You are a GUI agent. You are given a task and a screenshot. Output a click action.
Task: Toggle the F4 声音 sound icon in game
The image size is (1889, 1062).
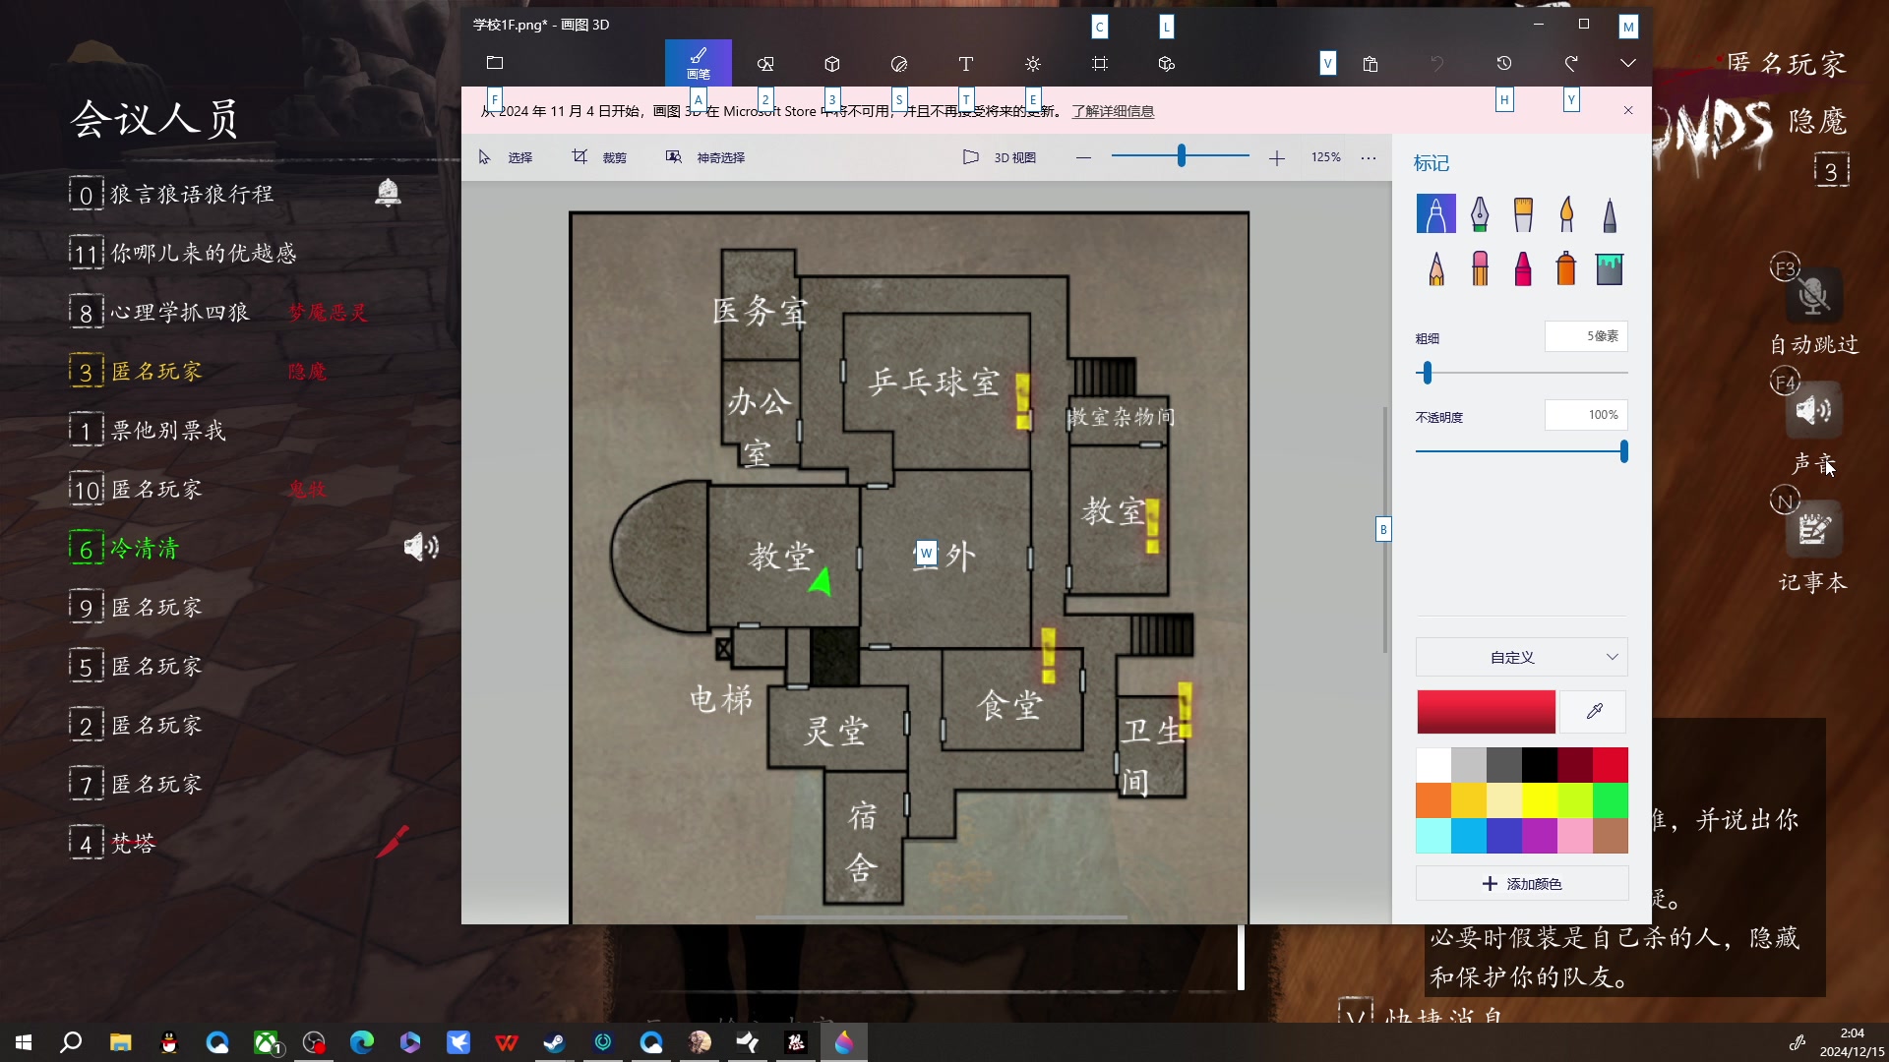point(1813,410)
